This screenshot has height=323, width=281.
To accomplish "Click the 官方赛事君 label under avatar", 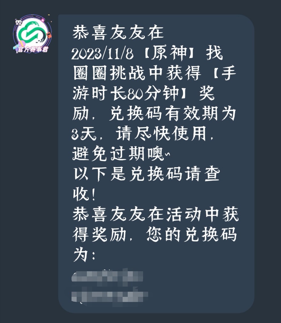I will click(33, 49).
